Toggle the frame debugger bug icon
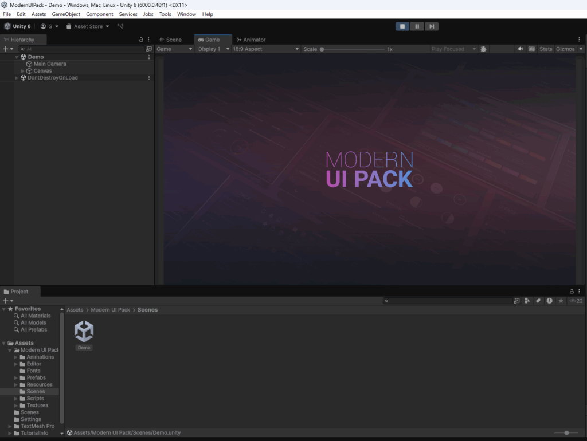The image size is (587, 441). point(484,49)
